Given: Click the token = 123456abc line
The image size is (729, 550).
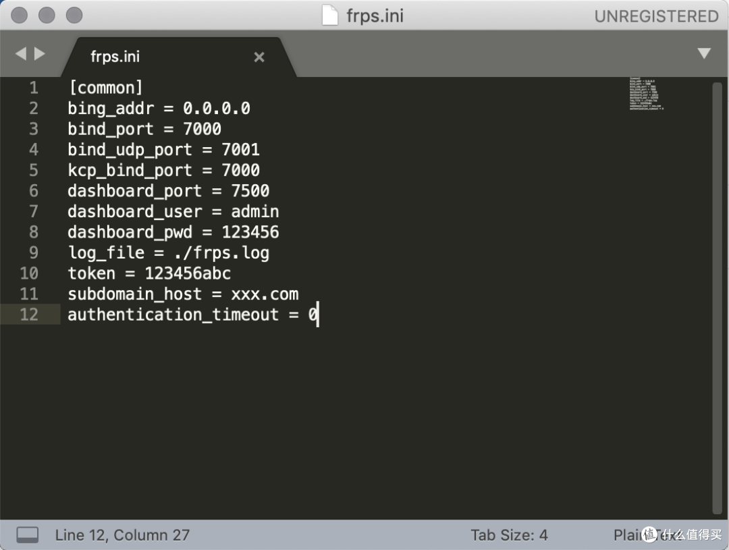Looking at the screenshot, I should point(149,273).
